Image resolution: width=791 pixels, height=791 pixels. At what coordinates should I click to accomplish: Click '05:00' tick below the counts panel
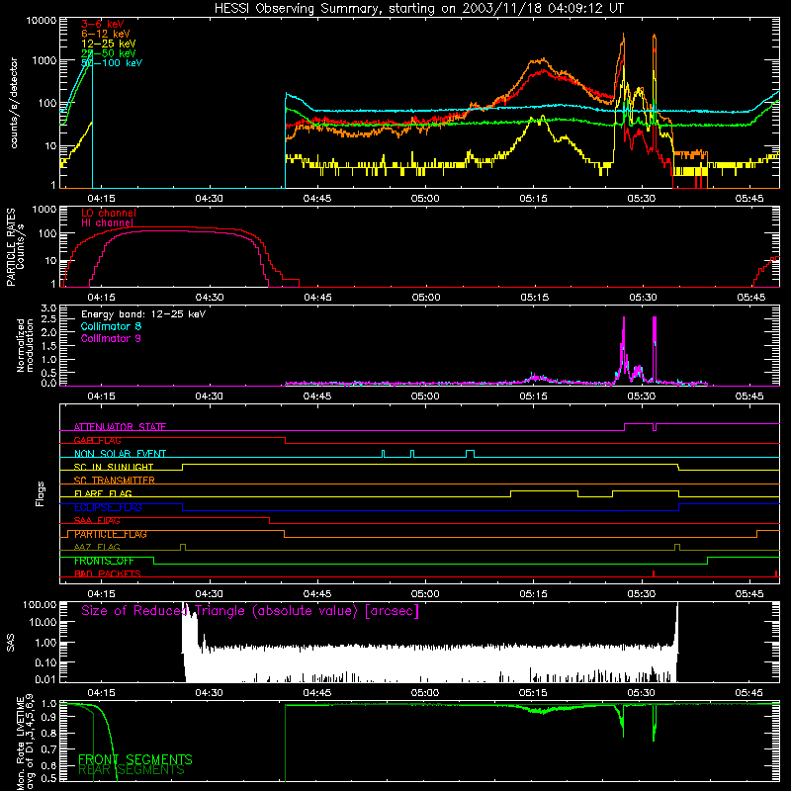pos(425,199)
